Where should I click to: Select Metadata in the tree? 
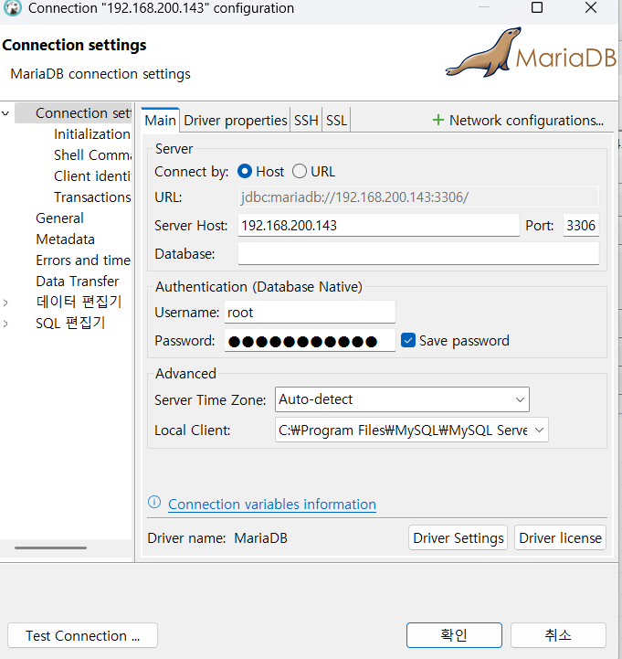(x=65, y=239)
